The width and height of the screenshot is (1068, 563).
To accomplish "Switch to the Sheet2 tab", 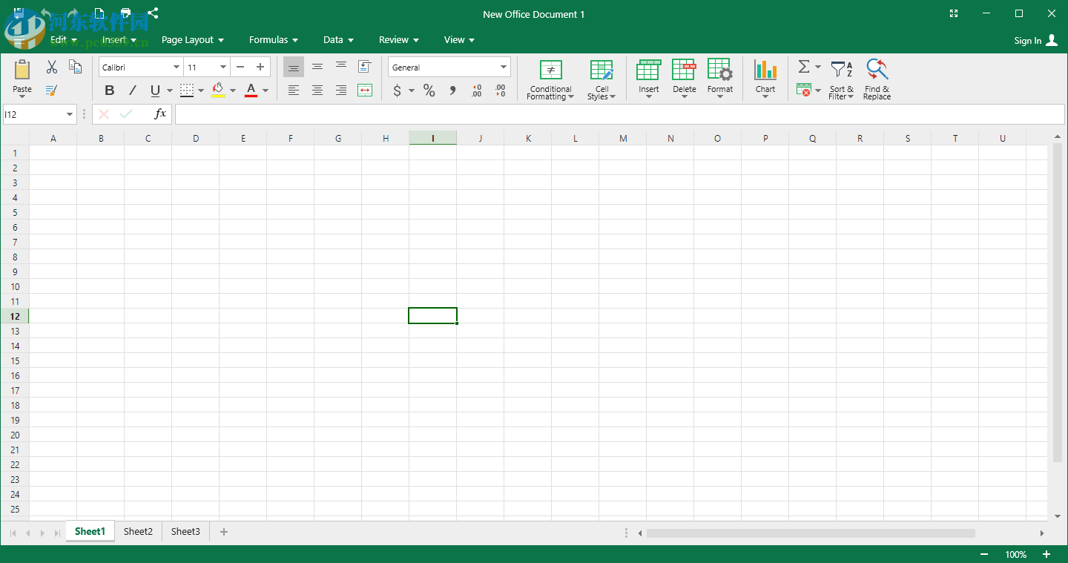I will tap(138, 531).
